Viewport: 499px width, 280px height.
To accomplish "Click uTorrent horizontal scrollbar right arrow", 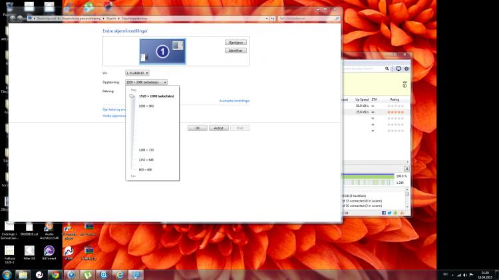I will [x=408, y=162].
